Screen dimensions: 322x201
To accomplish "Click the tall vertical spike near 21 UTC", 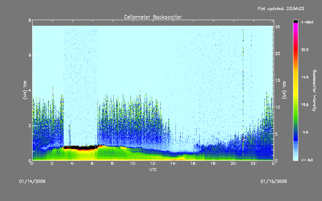I will point(243,92).
